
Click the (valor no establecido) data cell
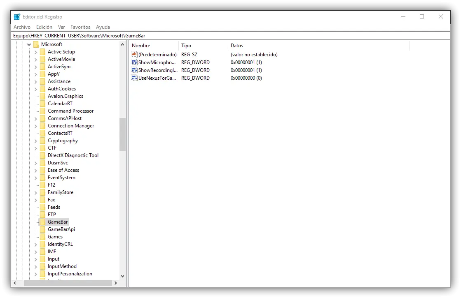[254, 55]
